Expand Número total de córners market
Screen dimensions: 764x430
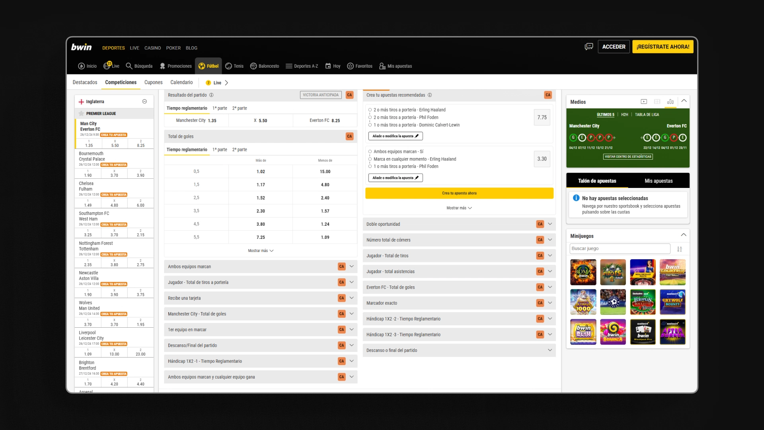[x=550, y=240]
